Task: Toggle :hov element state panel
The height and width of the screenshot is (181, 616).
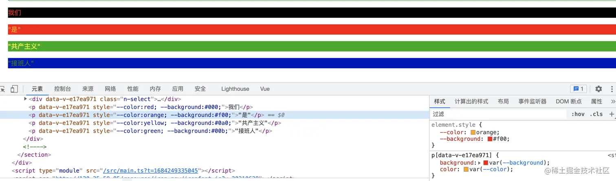Action: click(578, 114)
